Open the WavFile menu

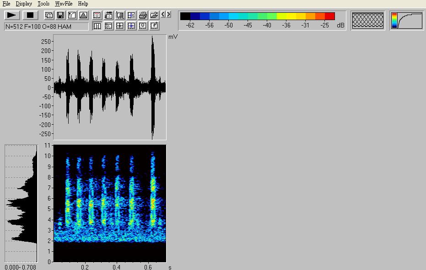click(64, 4)
